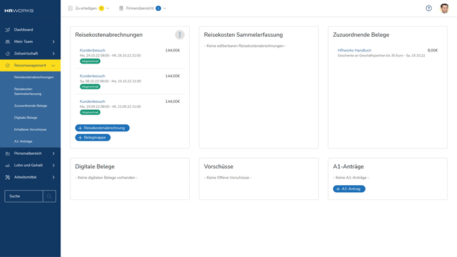The image size is (457, 257).
Task: Open the help question mark icon
Action: [x=428, y=8]
